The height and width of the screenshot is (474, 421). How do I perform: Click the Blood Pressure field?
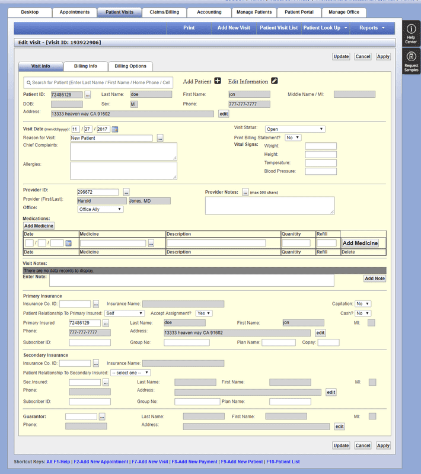[x=321, y=171]
